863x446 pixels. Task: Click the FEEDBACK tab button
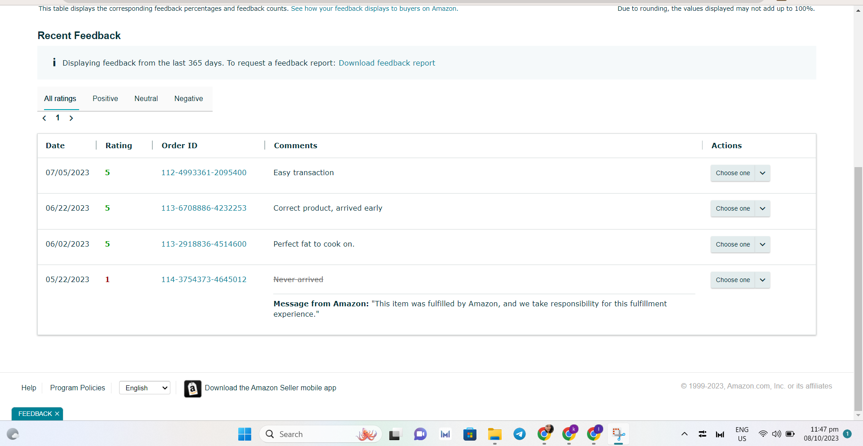35,414
